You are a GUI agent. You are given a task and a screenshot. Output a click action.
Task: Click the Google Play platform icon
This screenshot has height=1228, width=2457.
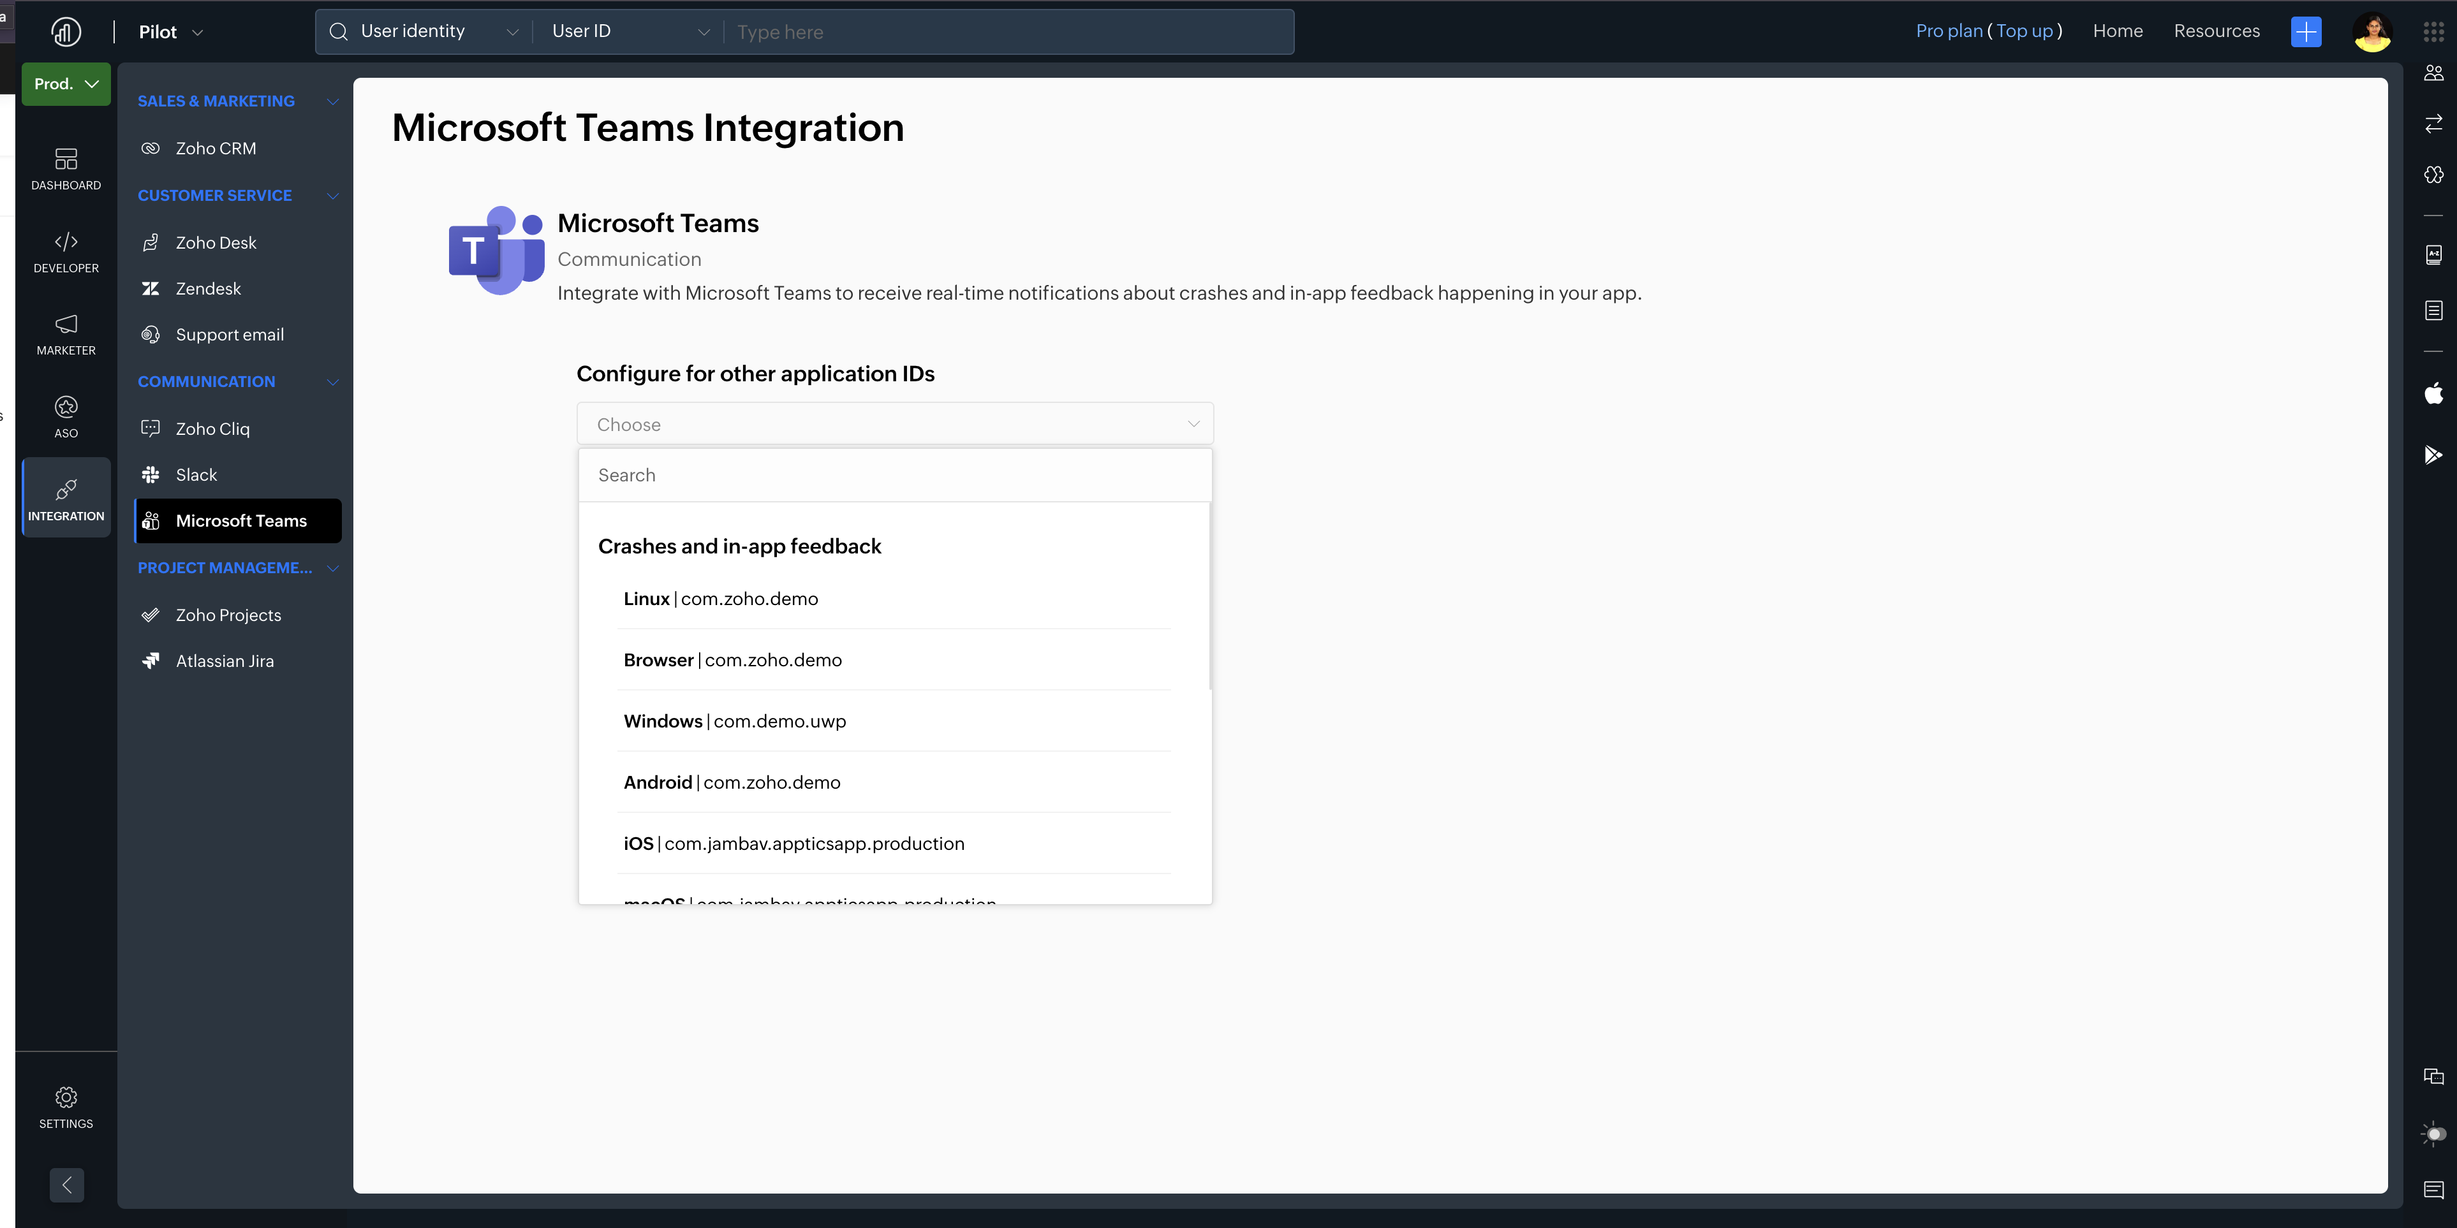tap(2433, 455)
